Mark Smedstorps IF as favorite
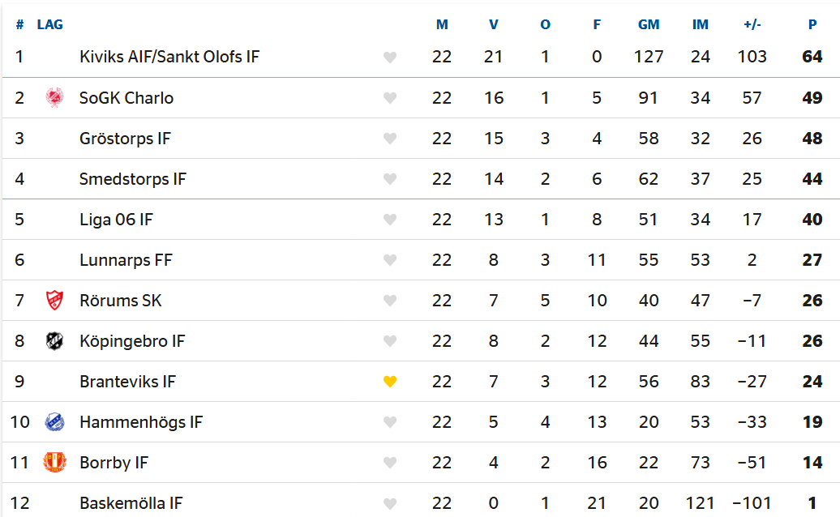The image size is (840, 517). click(390, 179)
